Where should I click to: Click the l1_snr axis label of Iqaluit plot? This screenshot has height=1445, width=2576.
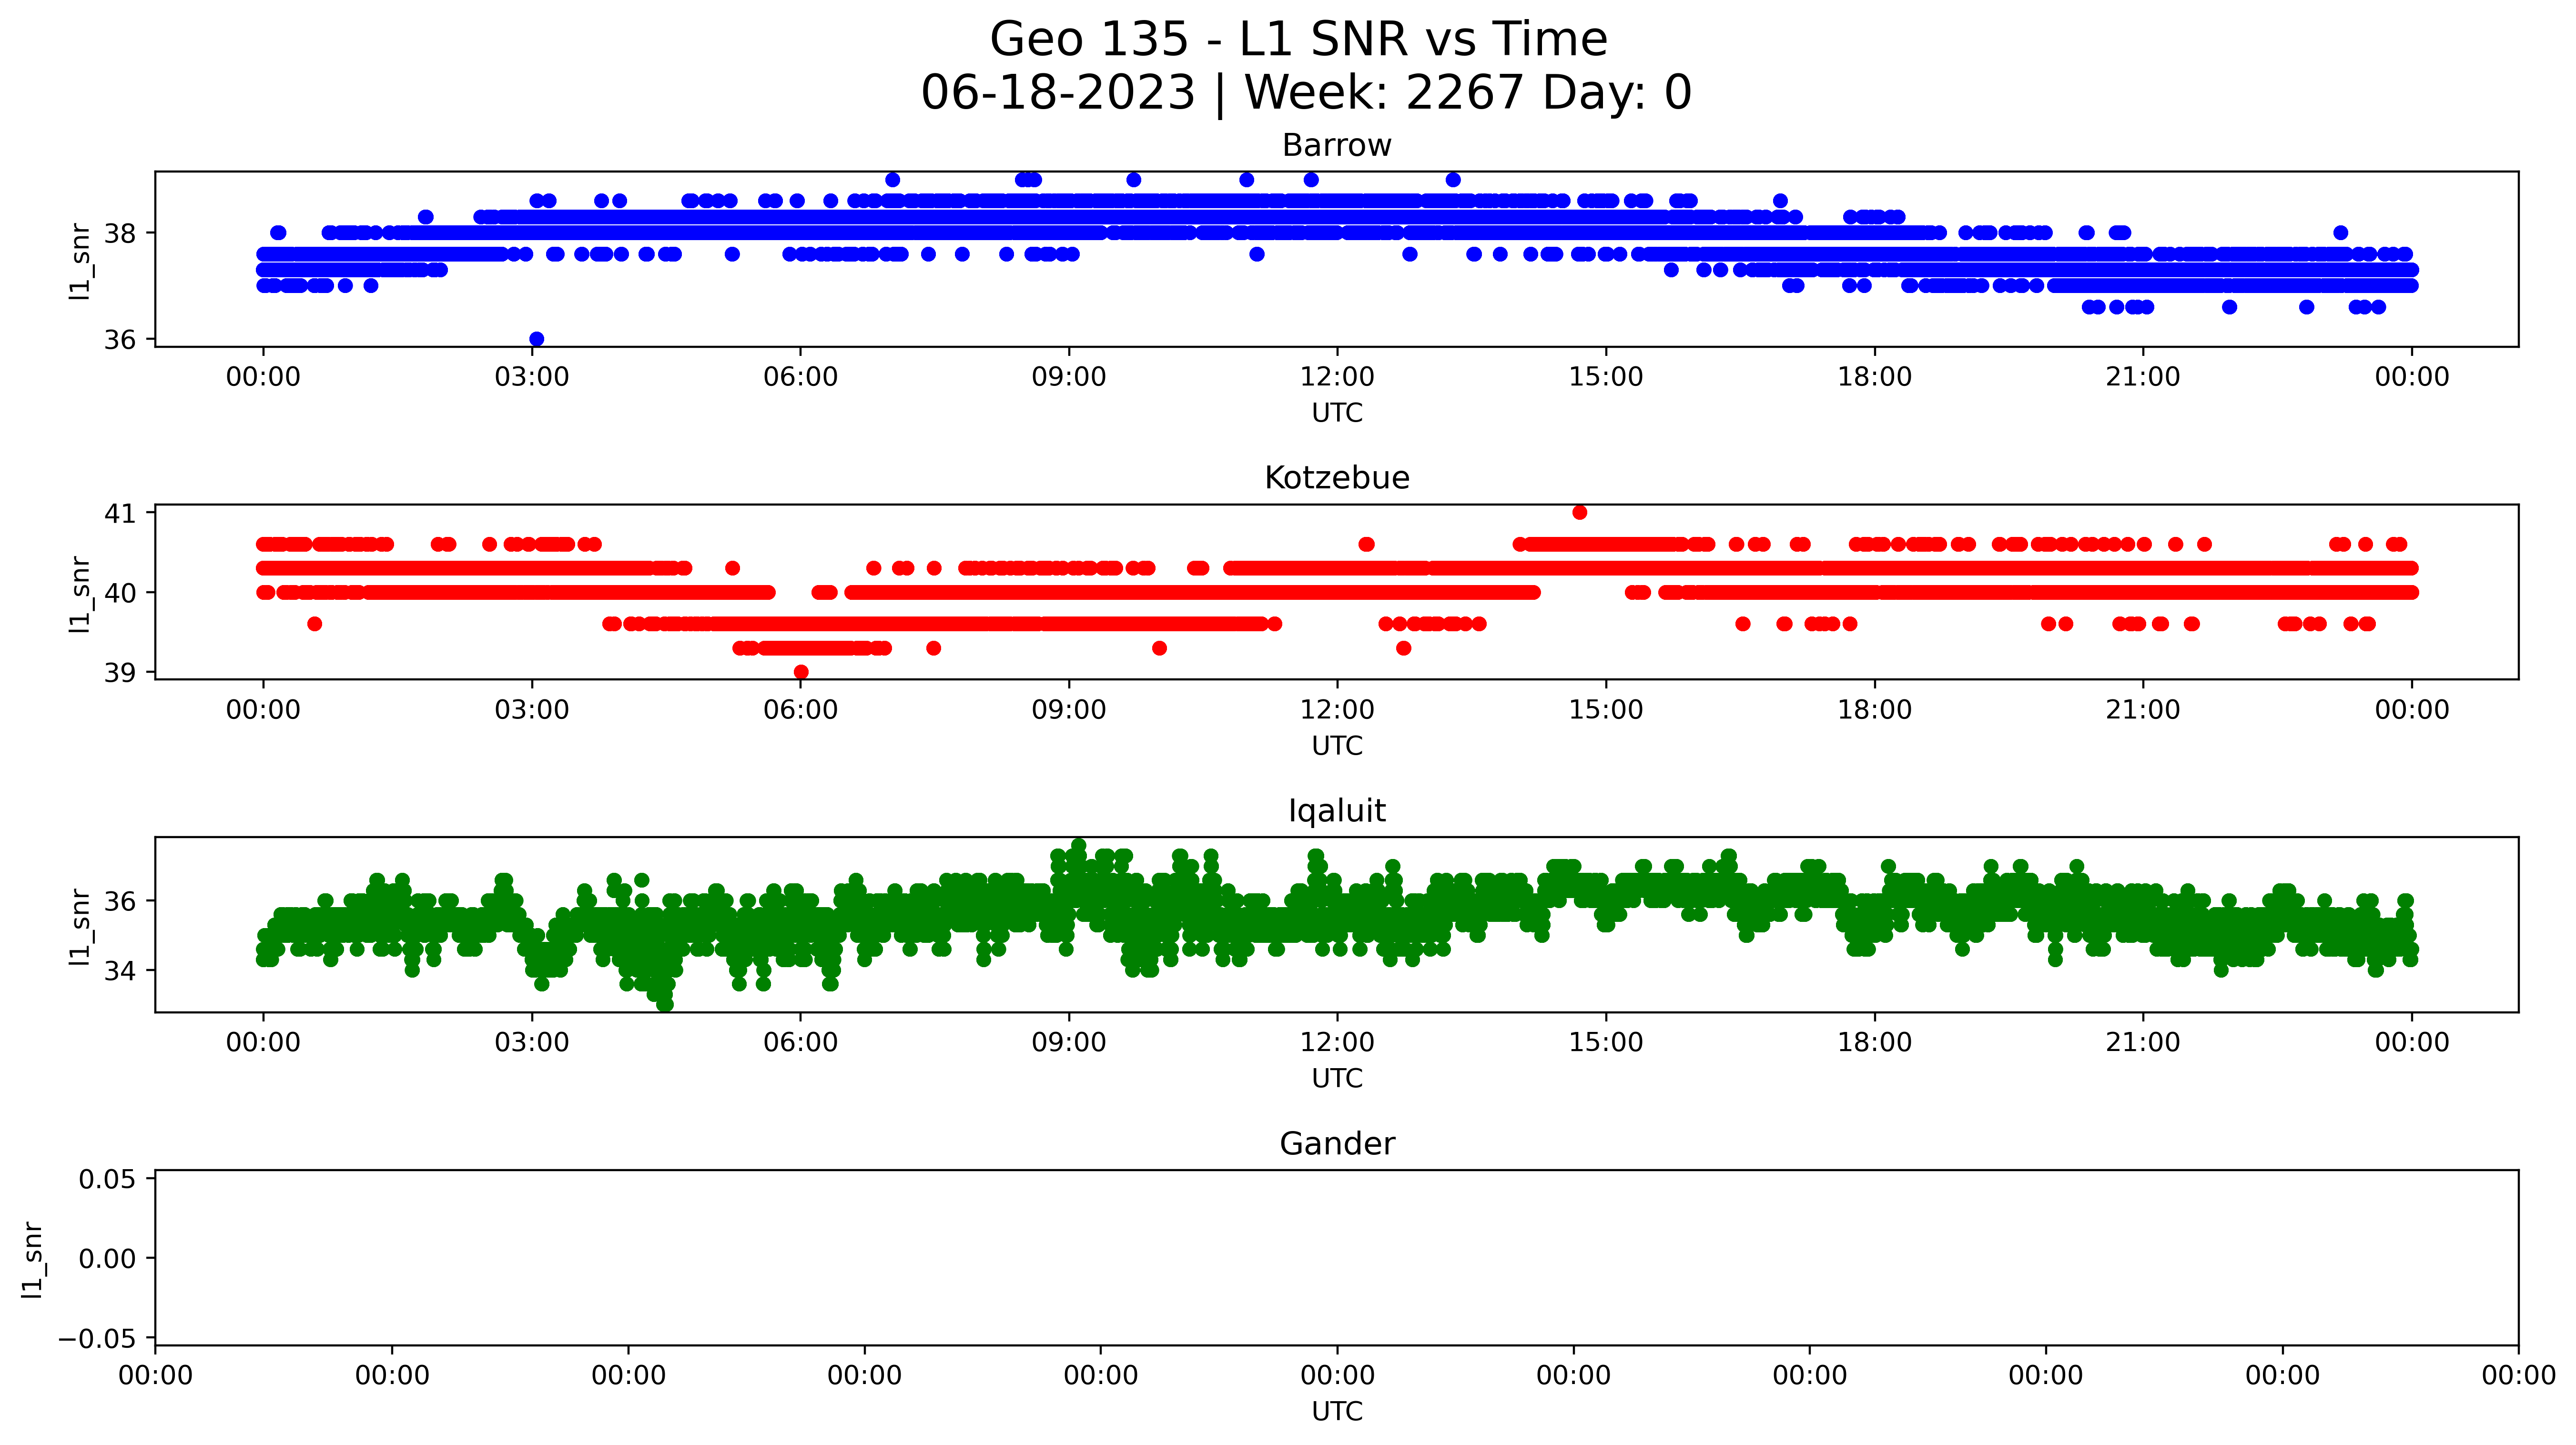click(x=80, y=927)
